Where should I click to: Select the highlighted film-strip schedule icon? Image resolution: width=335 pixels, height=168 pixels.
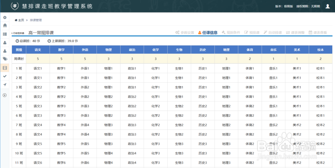click(5, 68)
